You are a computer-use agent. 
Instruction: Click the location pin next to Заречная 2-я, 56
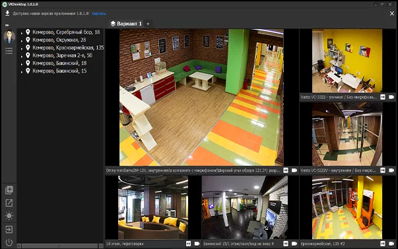tap(28, 55)
